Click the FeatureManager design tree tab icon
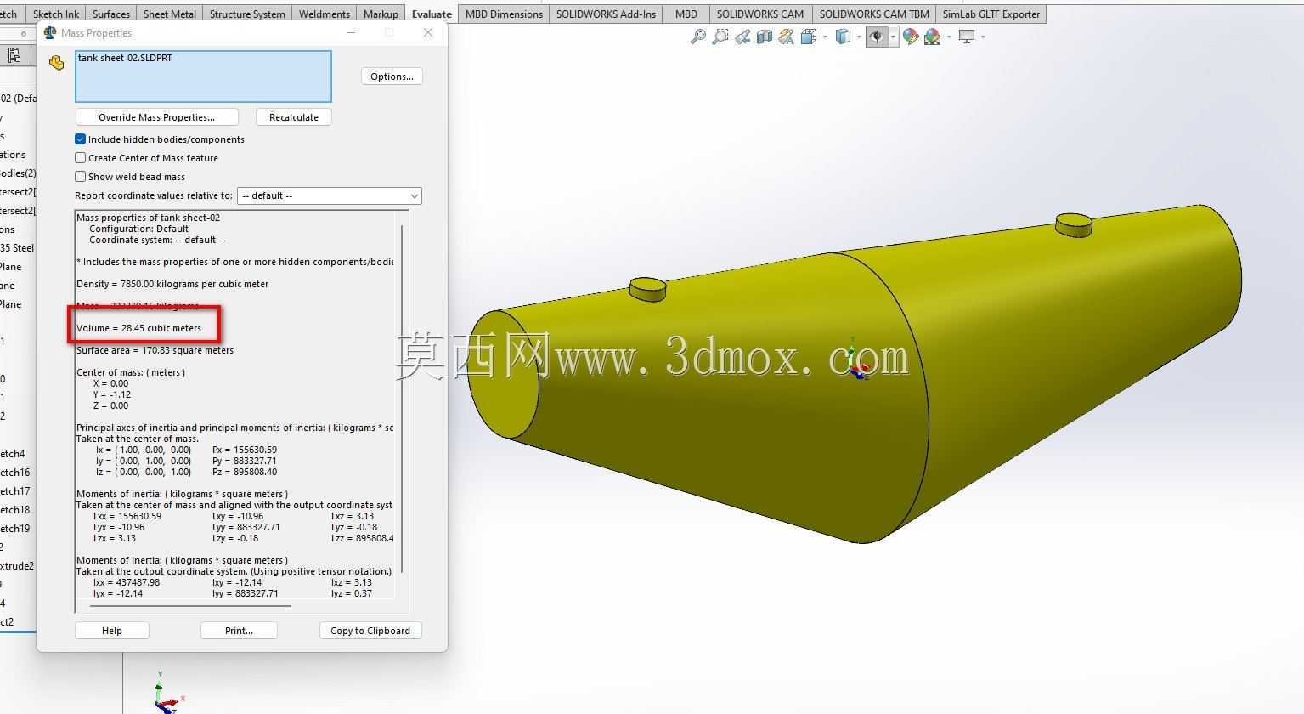 click(14, 55)
